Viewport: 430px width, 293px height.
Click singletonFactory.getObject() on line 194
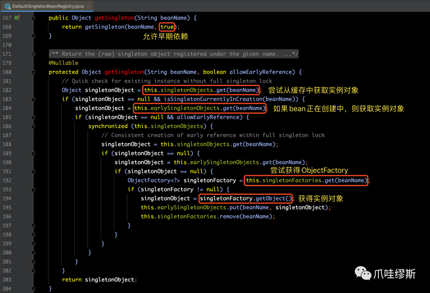(x=246, y=198)
